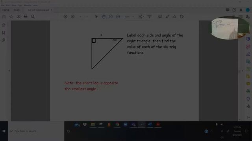
Task: Open Dropbox from the taskbar
Action: coord(85,125)
